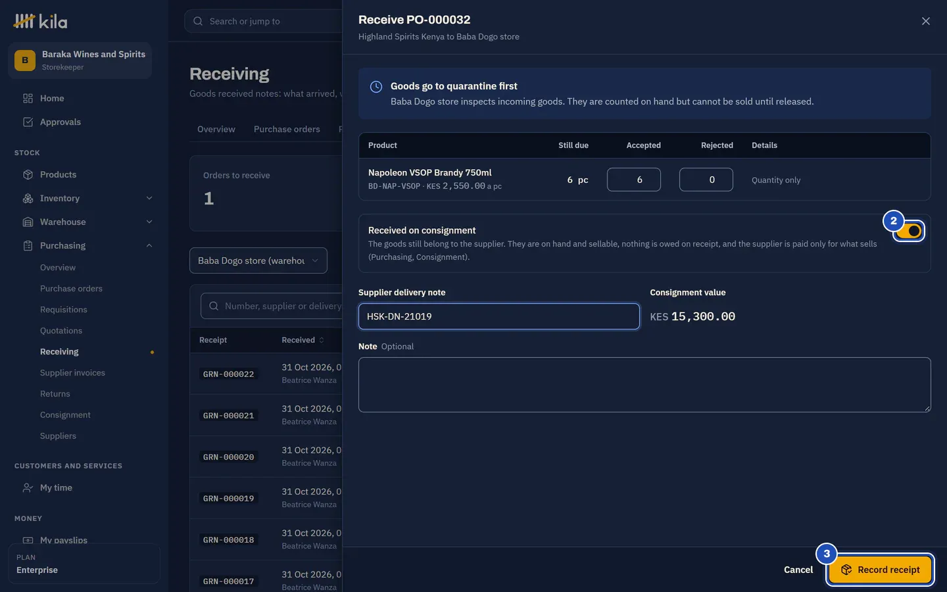Expand the Inventory menu chevron
This screenshot has height=592, width=947.
pos(149,198)
